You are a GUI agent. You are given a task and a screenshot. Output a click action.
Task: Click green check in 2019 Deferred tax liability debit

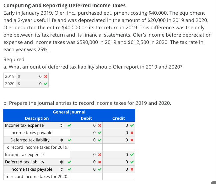pos(100,140)
